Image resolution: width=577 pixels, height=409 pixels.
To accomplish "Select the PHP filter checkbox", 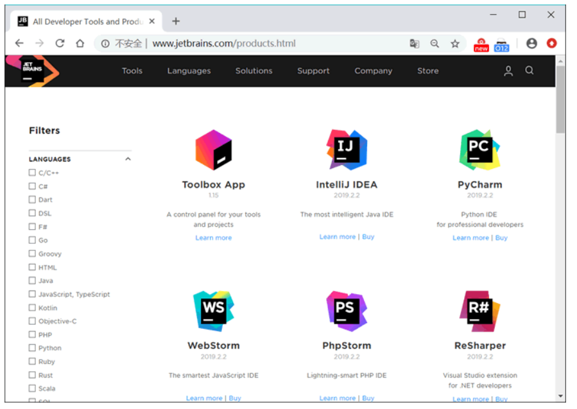I will pos(32,335).
